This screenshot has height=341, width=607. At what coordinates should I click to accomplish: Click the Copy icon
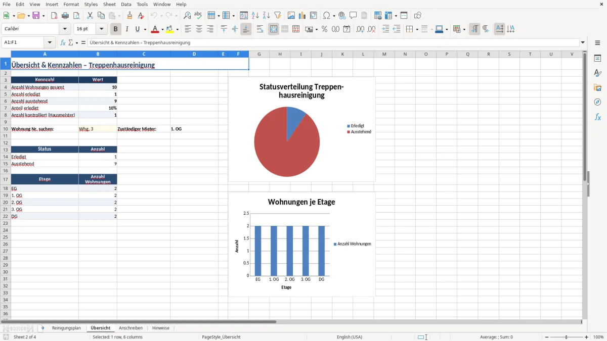coord(101,16)
